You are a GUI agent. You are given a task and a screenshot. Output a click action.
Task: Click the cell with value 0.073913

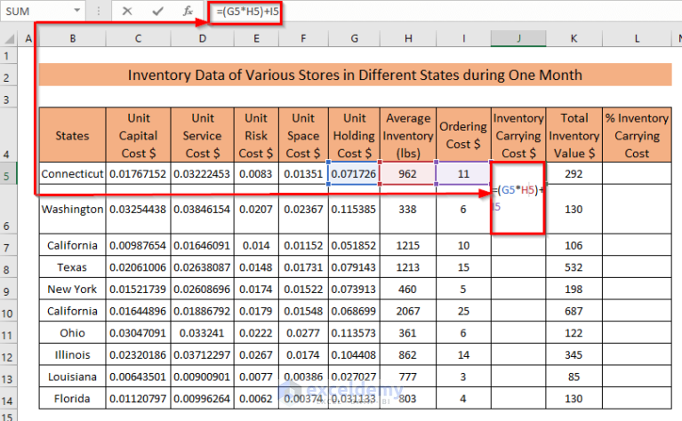pos(354,289)
